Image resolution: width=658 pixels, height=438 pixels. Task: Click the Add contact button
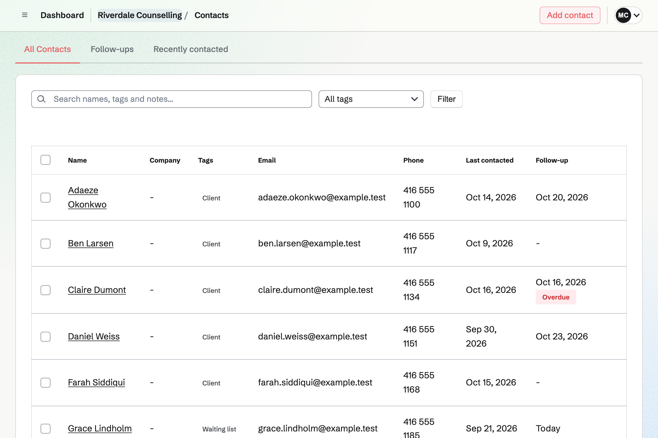570,15
